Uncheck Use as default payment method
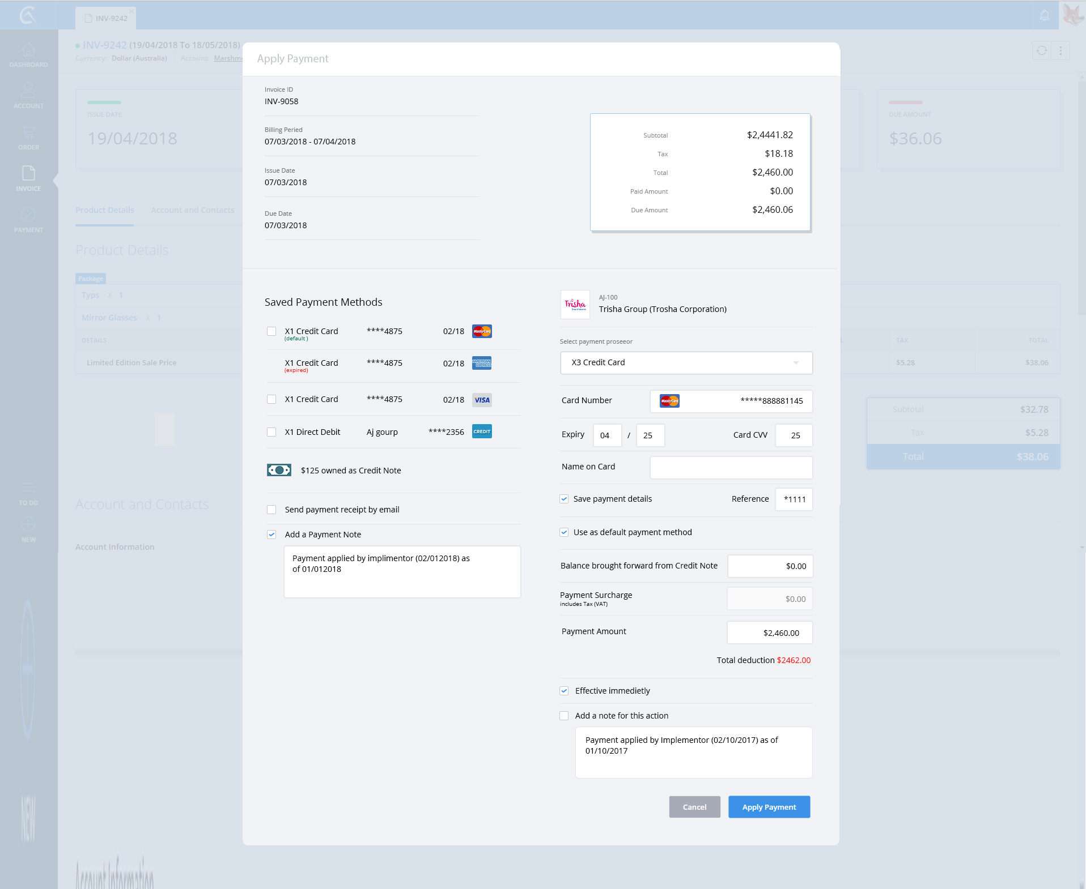Viewport: 1086px width, 889px height. click(564, 532)
